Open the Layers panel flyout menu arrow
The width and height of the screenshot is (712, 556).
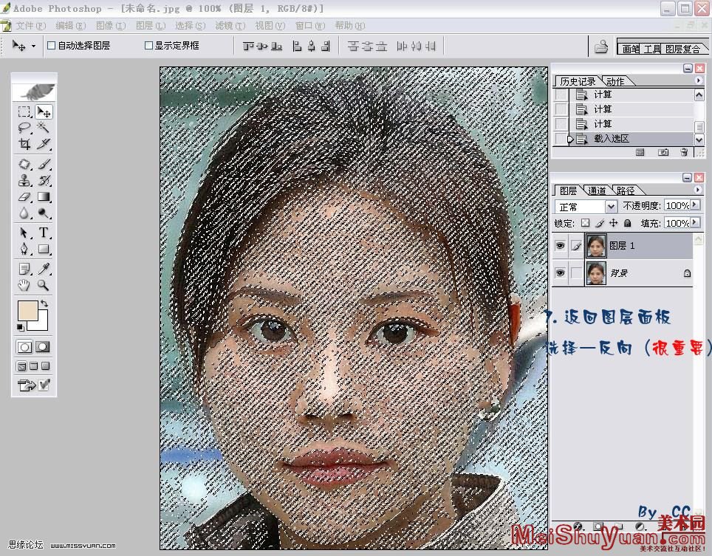(x=699, y=189)
